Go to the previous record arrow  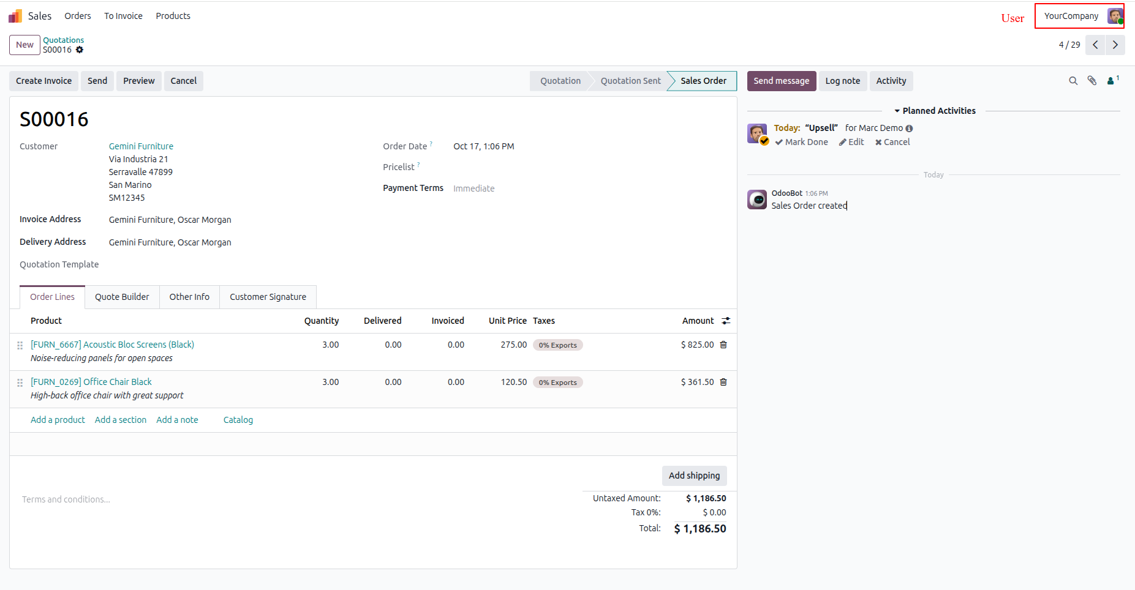pos(1095,45)
